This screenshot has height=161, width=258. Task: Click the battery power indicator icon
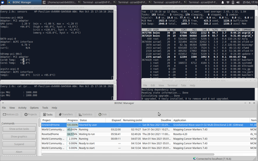(x=233, y=2)
